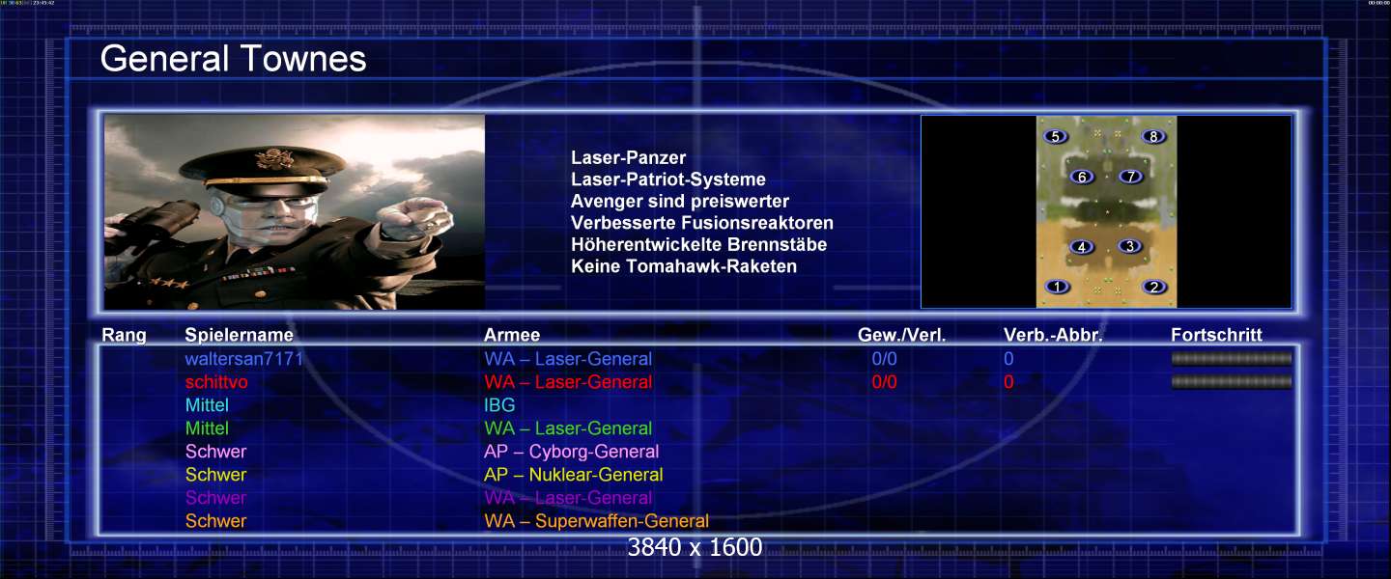Viewport: 1391px width, 579px height.
Task: Click "Mittel" in the IBG row
Action: tap(207, 405)
